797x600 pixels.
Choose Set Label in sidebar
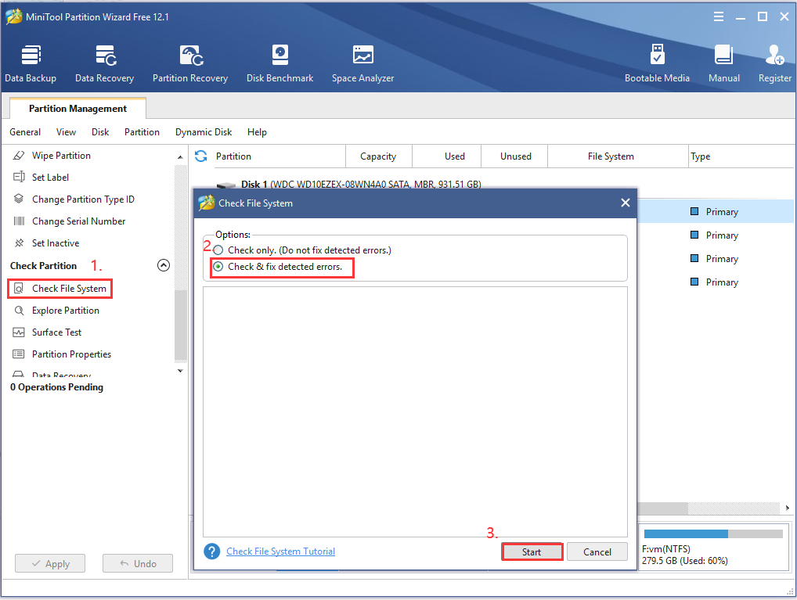(50, 178)
